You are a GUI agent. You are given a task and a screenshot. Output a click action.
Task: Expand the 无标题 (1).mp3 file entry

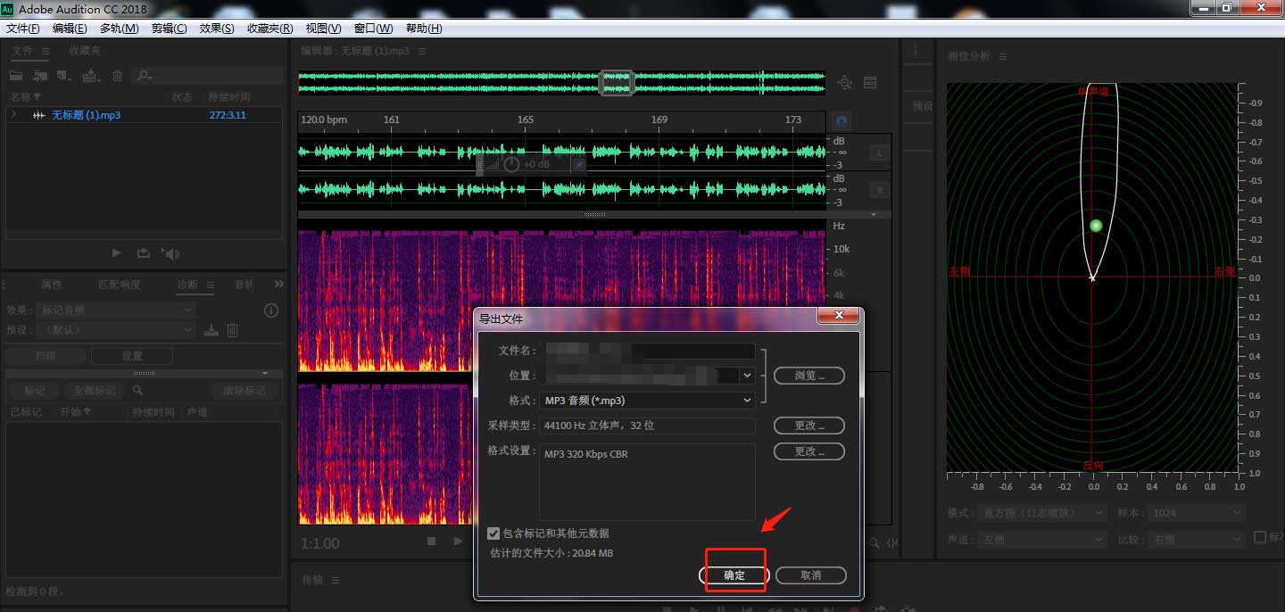13,115
